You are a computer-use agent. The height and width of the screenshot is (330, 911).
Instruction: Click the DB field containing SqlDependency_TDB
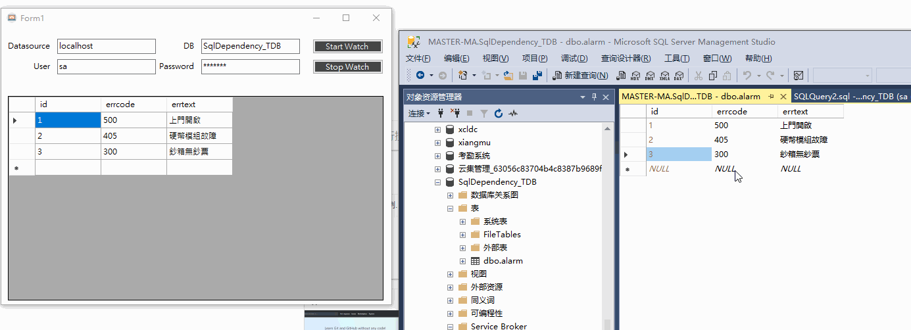click(x=251, y=46)
